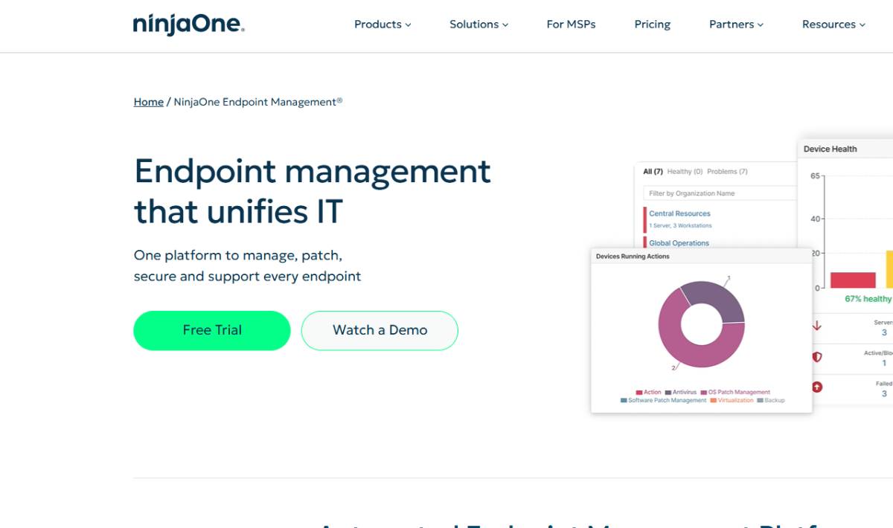Open the Central Resources organization
Screen dimensions: 893x528
[679, 213]
